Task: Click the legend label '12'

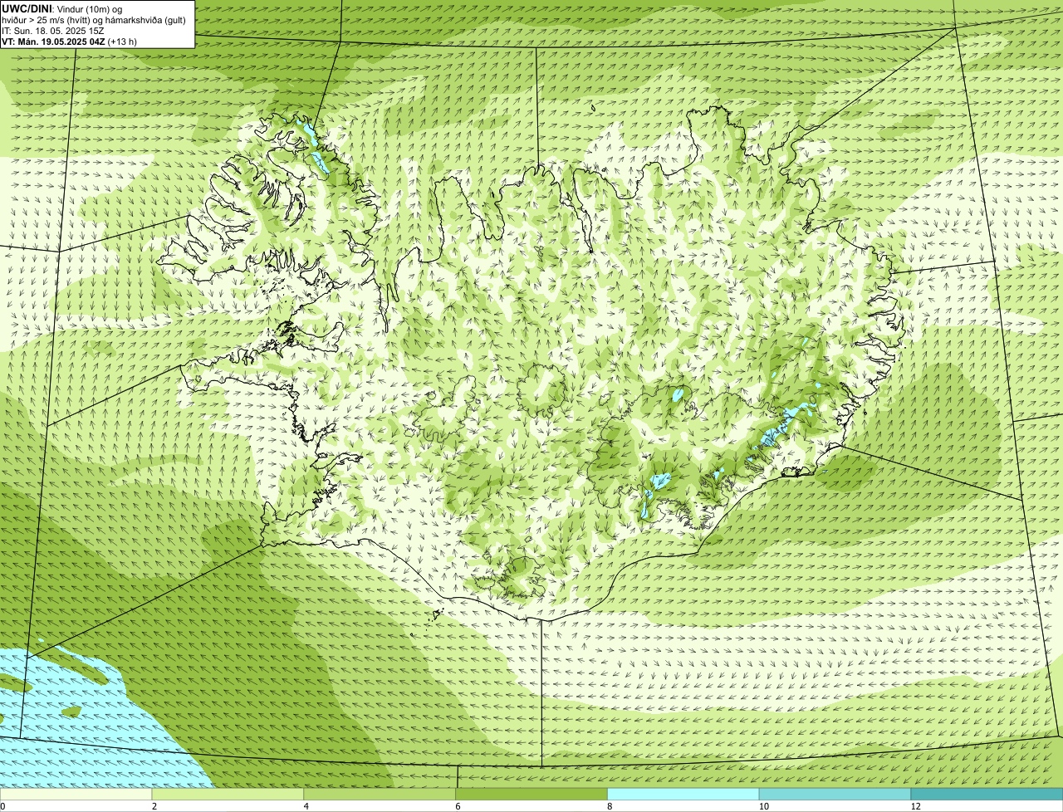Action: 915,806
